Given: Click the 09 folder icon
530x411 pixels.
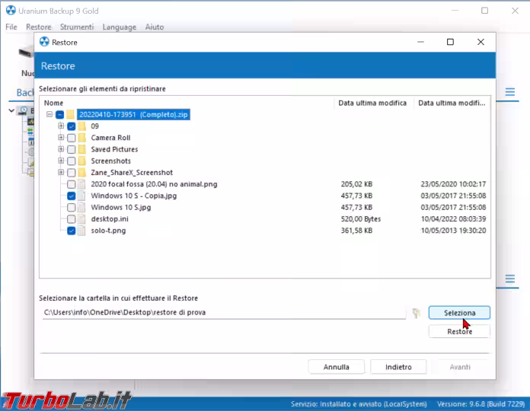Looking at the screenshot, I should coord(81,126).
